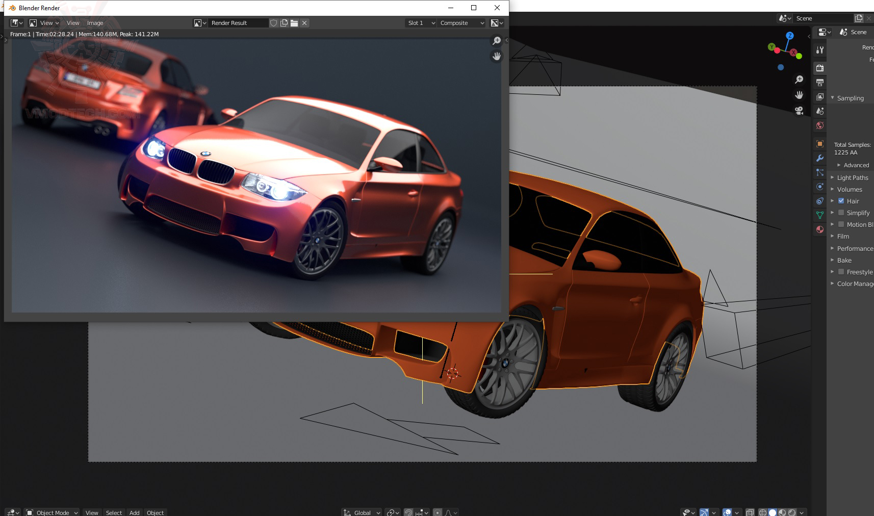Click the new image icon beside Render Result

pos(284,23)
